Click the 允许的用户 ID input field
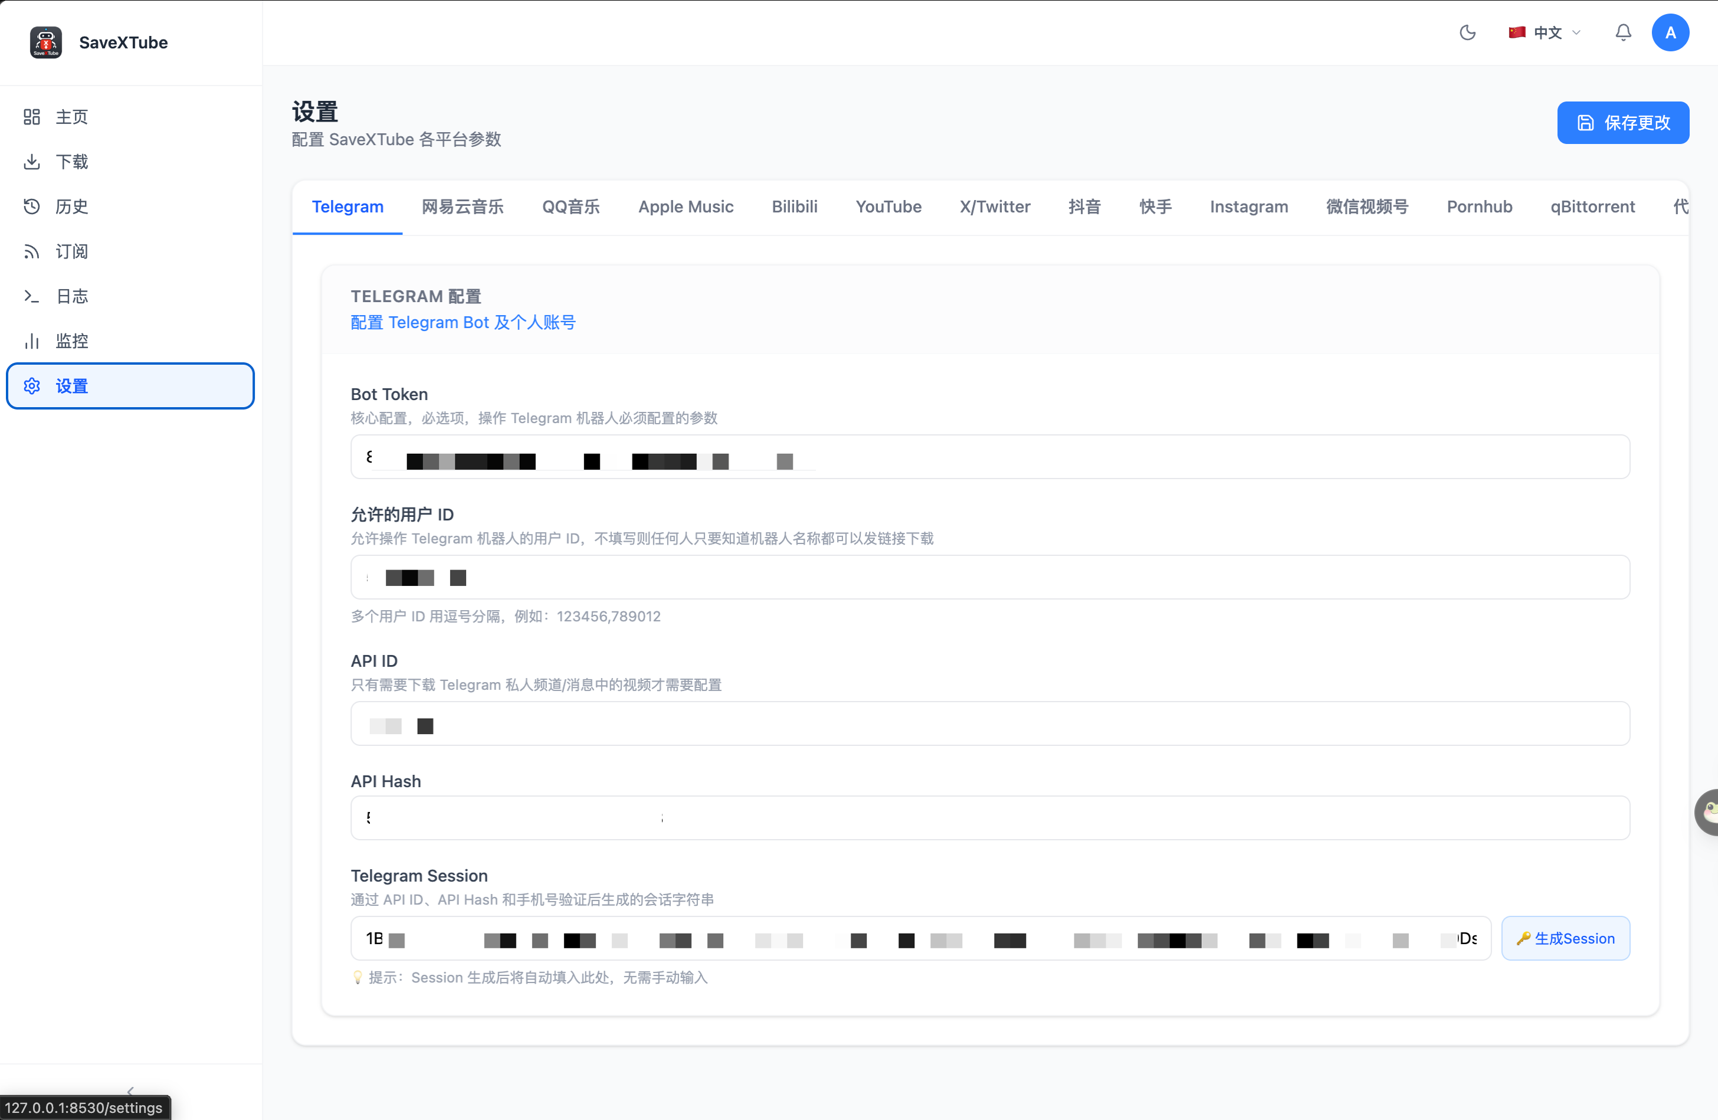The width and height of the screenshot is (1718, 1120). 989,577
